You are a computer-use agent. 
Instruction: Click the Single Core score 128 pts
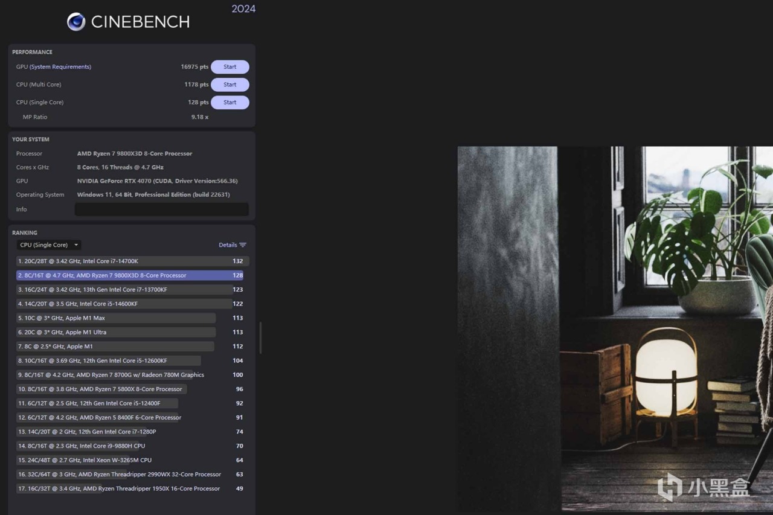pyautogui.click(x=198, y=102)
